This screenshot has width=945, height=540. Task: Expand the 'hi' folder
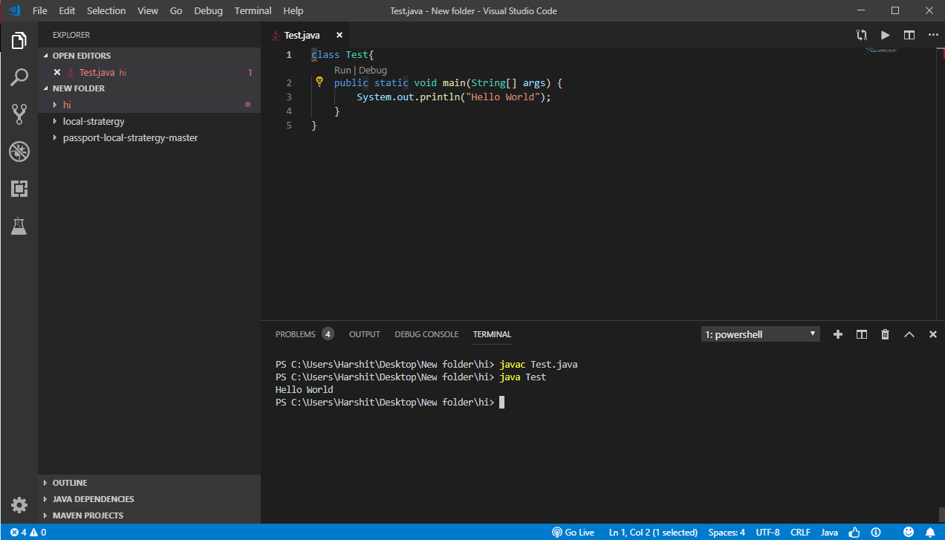[149, 105]
